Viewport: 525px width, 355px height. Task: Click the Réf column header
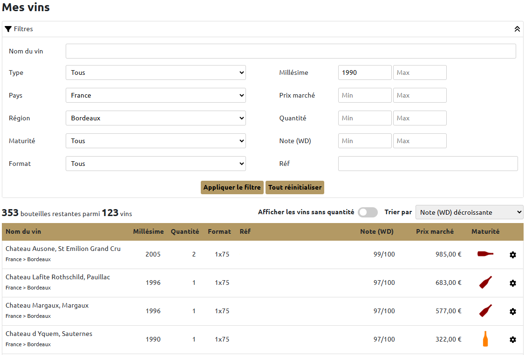tap(245, 231)
